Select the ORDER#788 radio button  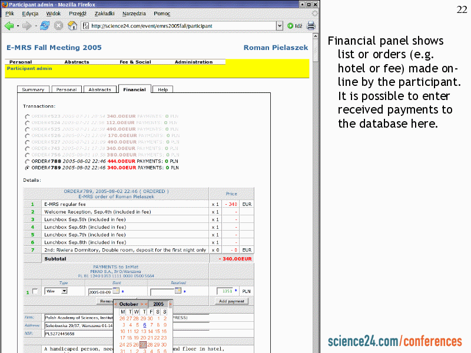click(x=27, y=161)
